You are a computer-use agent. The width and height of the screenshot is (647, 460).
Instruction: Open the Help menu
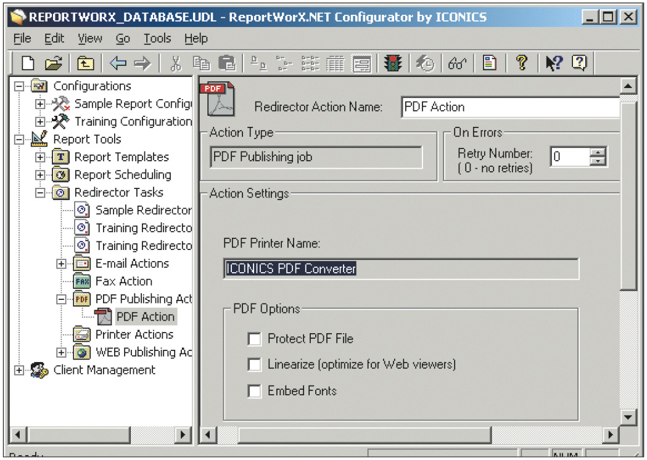[196, 39]
